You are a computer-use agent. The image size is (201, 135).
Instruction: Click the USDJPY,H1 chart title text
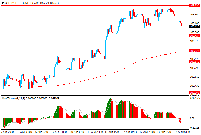pyautogui.click(x=12, y=3)
